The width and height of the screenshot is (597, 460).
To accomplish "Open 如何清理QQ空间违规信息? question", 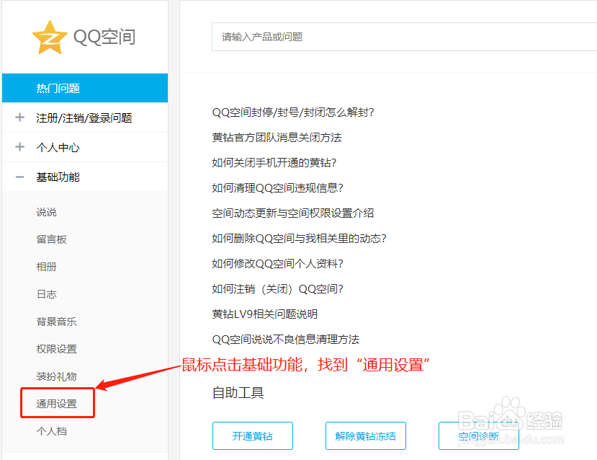I will tap(277, 188).
